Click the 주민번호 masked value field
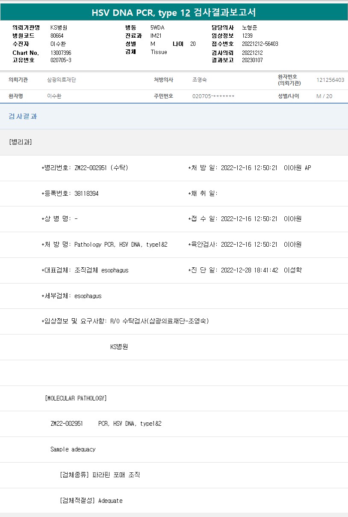 pos(213,96)
